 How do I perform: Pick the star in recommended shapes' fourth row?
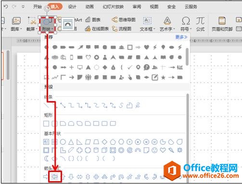[x=163, y=78]
